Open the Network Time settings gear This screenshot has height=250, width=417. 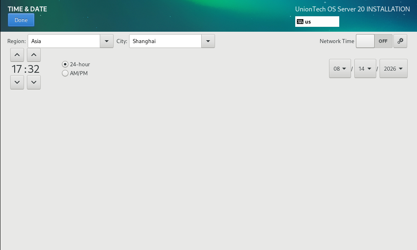pos(400,41)
